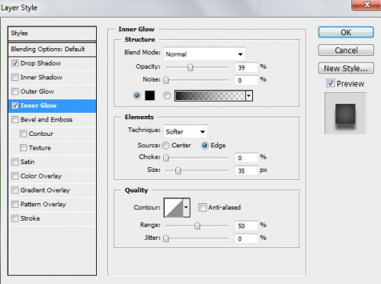Viewport: 381px width, 284px height.
Task: Select the Bevel and Emboss row
Action: tap(52, 120)
